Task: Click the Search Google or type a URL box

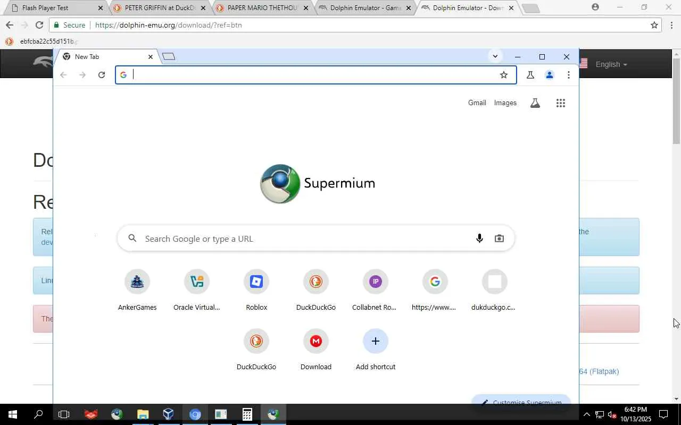Action: (x=316, y=239)
